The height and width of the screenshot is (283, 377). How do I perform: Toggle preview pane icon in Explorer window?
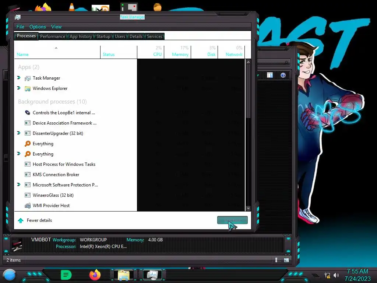click(270, 75)
